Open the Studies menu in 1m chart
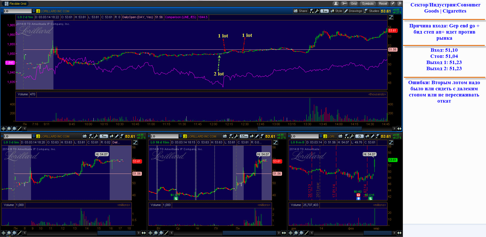This screenshot has height=237, width=486. click(x=372, y=11)
